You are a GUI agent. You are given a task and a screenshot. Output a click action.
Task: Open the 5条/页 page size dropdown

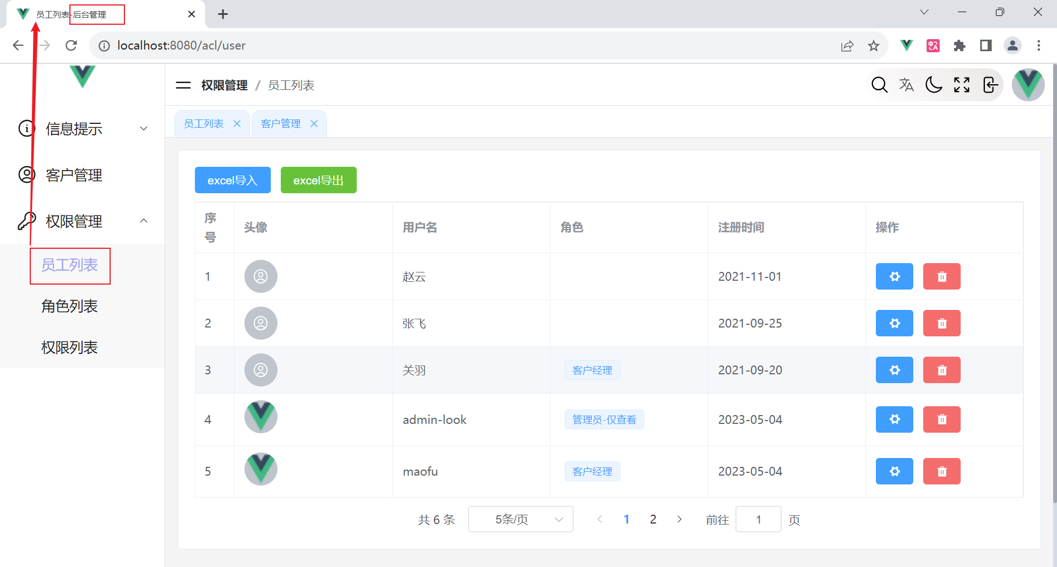click(520, 519)
